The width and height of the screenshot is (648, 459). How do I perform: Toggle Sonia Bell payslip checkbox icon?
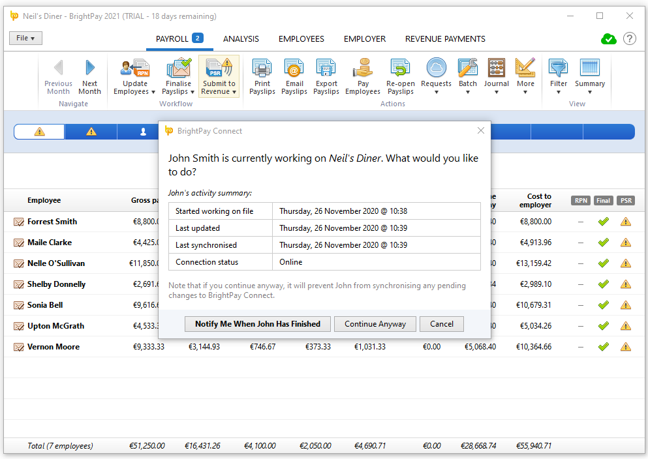click(x=18, y=305)
